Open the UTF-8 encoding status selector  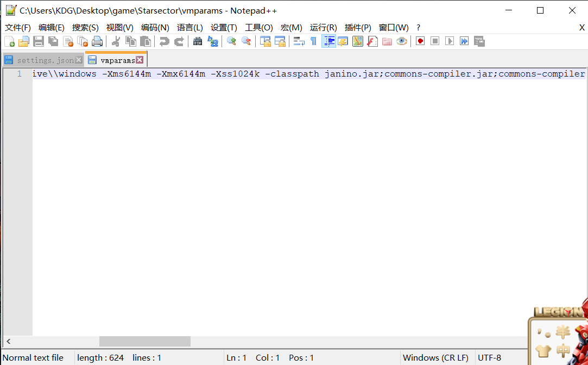[x=489, y=357]
